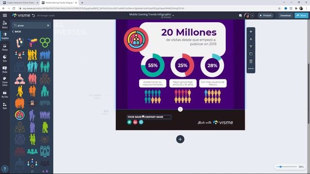The height and width of the screenshot is (174, 310).
Task: Click the move block down icon in the side toolbar
Action: 251,46
